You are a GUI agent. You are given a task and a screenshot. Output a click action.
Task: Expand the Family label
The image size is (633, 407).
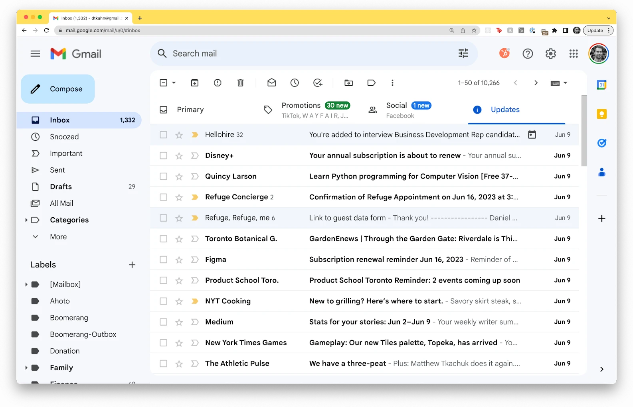(x=26, y=368)
